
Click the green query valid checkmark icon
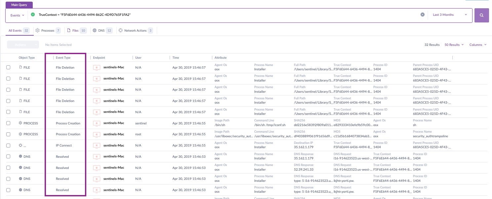[x=33, y=15]
